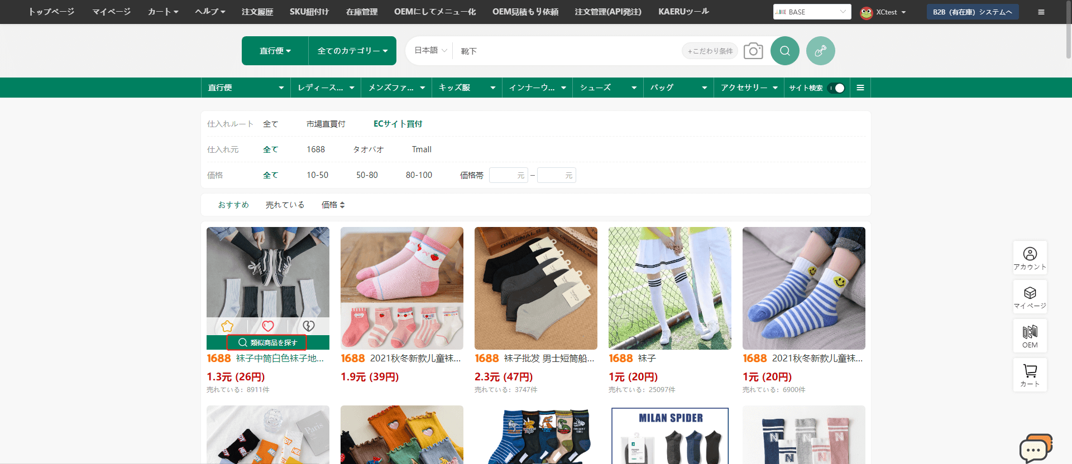Viewport: 1072px width, 464px height.
Task: Expand the シューズ category dropdown
Action: coord(608,88)
